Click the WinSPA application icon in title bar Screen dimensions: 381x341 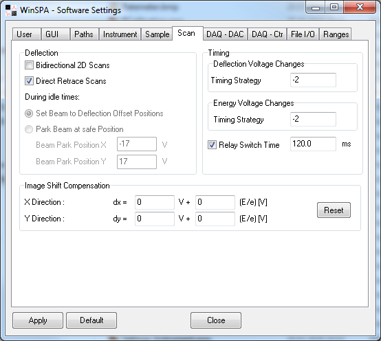click(11, 10)
